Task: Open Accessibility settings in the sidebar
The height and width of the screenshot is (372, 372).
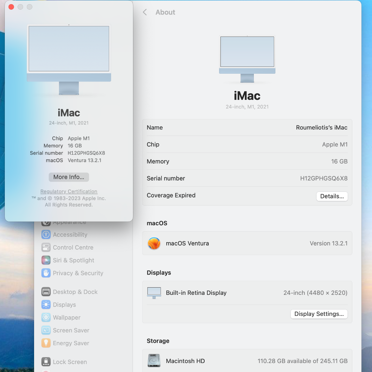Action: 64,235
